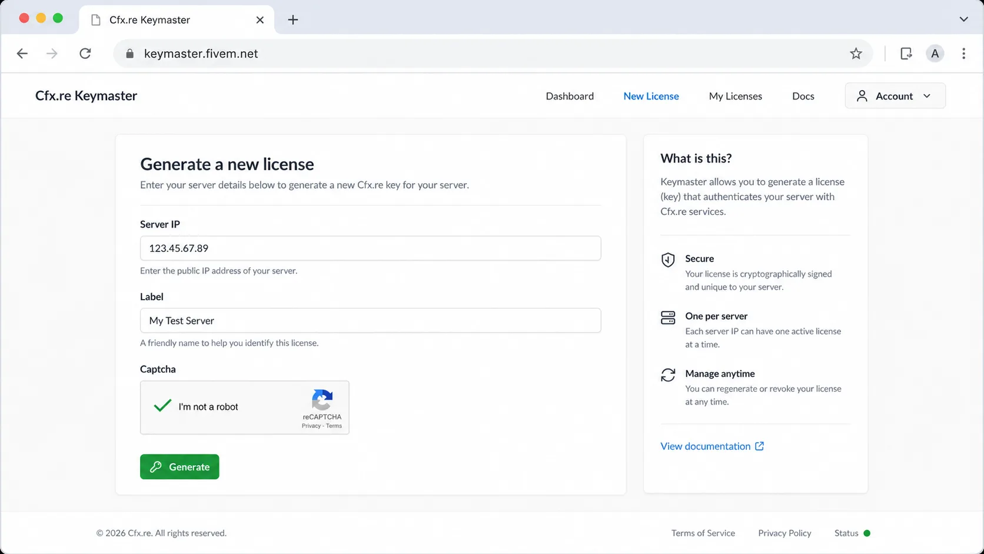Click the keymaster.fivem.net address bar
The height and width of the screenshot is (554, 984).
point(494,54)
